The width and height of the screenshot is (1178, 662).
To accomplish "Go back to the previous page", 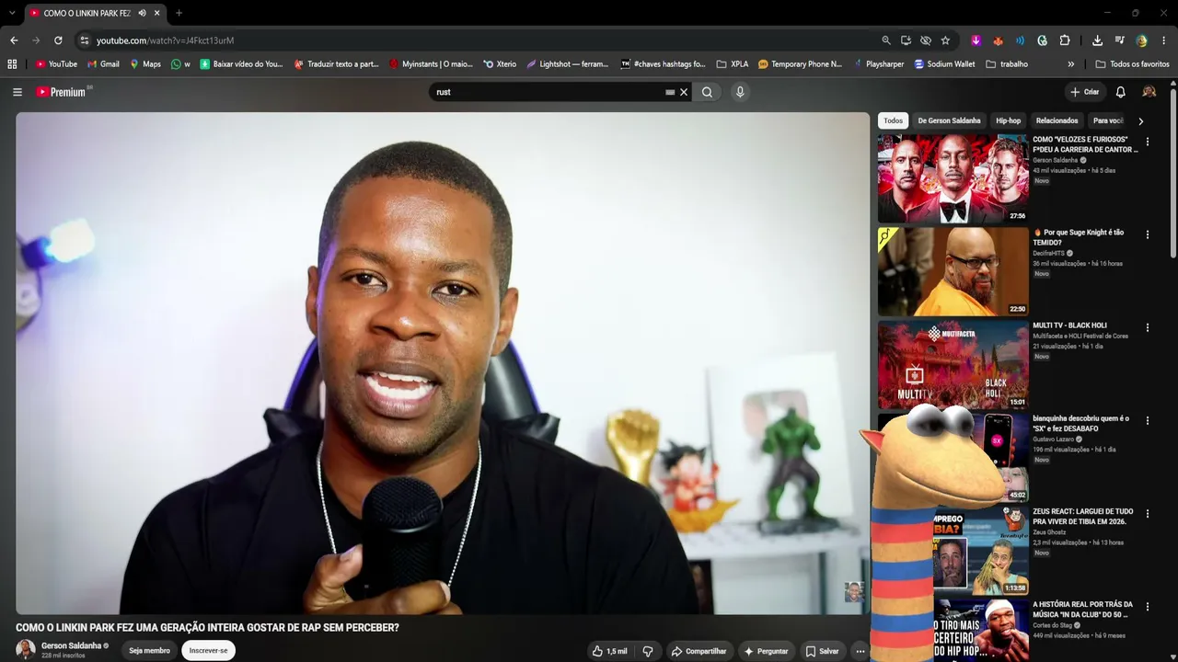I will click(x=14, y=40).
